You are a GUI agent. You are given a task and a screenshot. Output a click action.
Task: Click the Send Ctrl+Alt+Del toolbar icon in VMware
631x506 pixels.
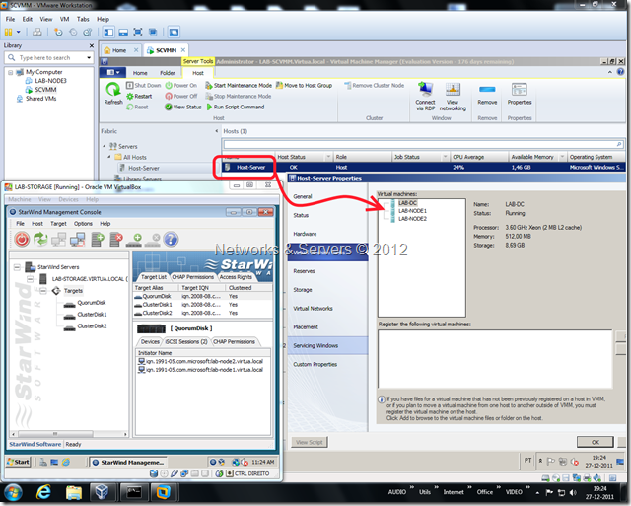point(37,32)
